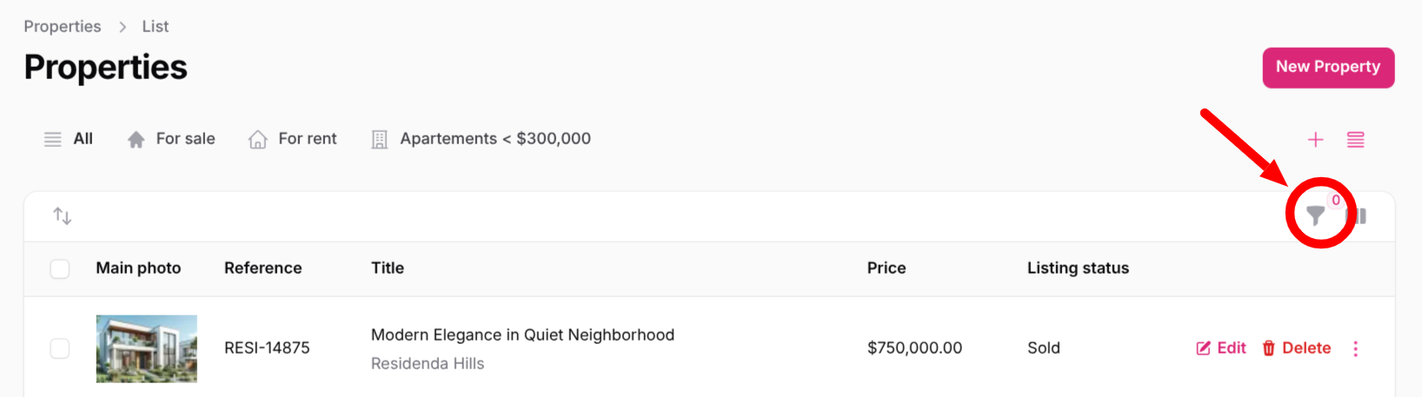Open Apartements < $300,000 tab
Screen dimensions: 1422x397
pos(482,139)
